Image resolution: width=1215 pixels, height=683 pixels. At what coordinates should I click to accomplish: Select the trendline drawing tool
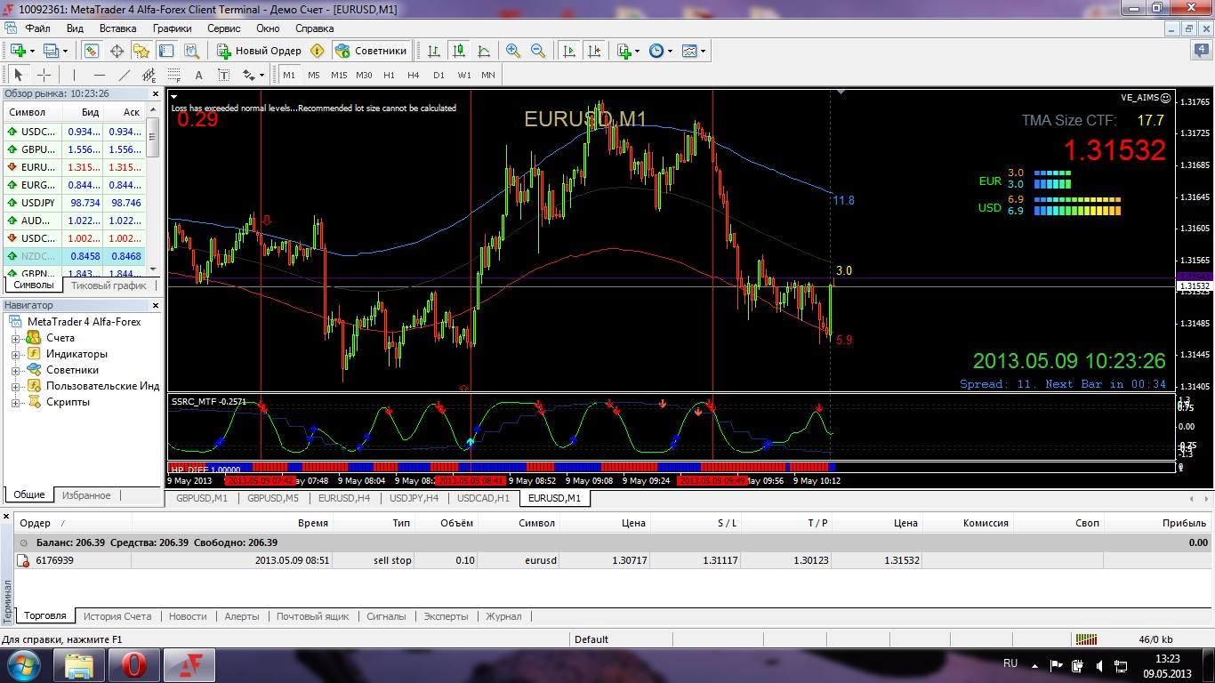click(x=125, y=75)
